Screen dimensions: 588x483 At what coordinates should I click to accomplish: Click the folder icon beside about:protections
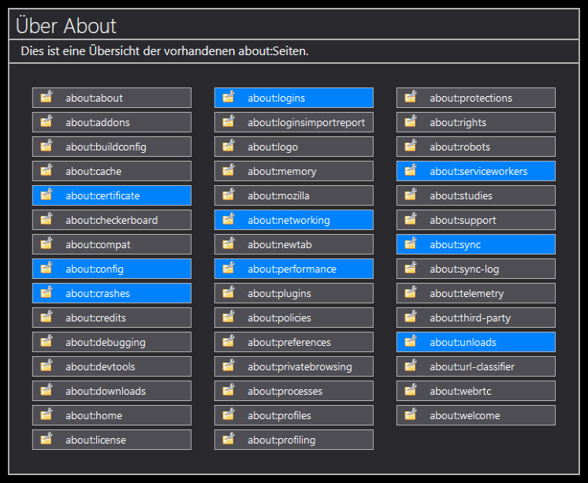coord(411,97)
